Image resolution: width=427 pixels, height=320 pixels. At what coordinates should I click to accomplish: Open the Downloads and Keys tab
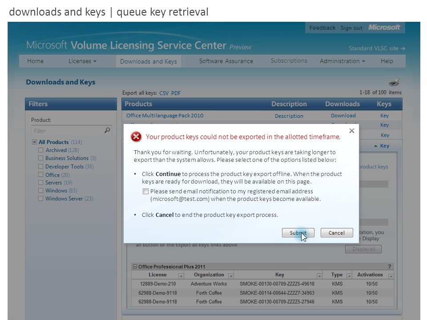point(149,61)
